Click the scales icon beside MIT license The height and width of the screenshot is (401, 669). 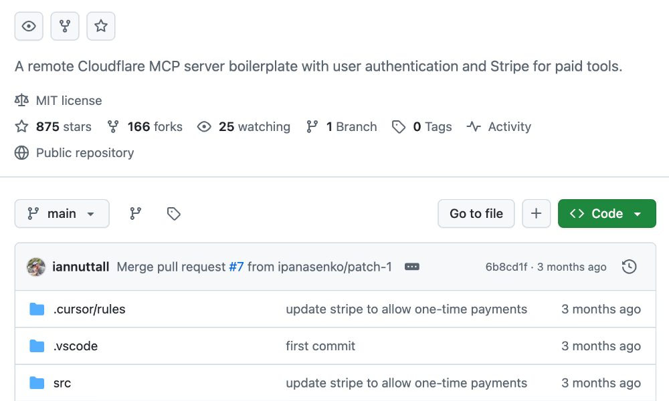point(21,100)
